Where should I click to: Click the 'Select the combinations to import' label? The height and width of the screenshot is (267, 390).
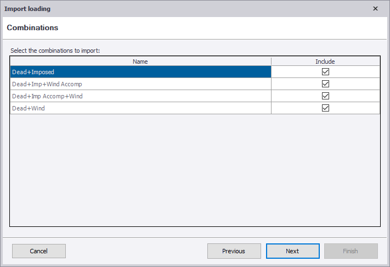coord(55,51)
